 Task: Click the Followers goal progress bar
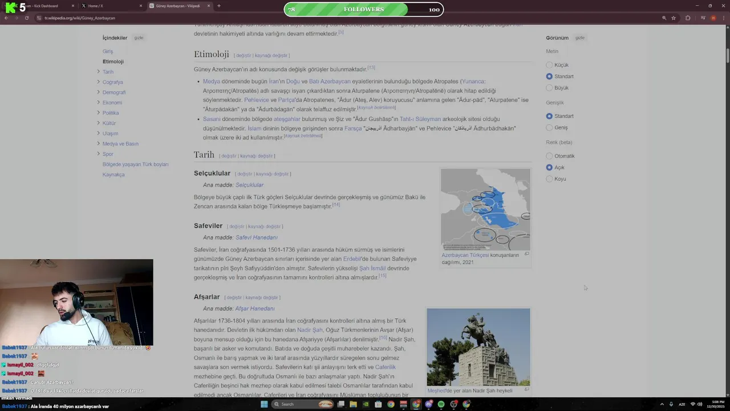pos(364,9)
